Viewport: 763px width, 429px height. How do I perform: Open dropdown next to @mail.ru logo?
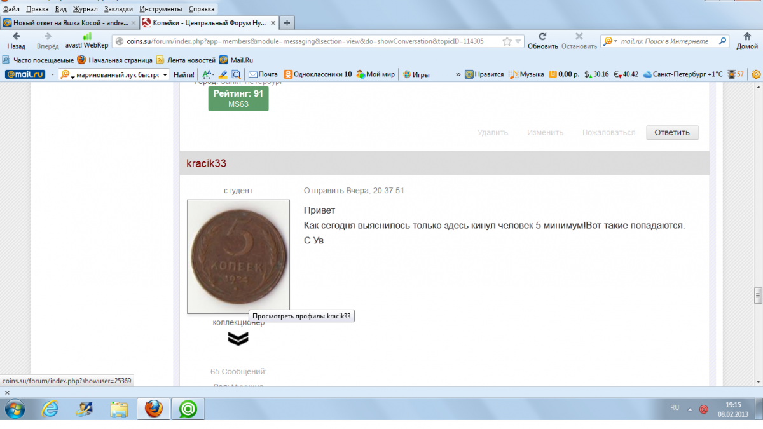click(53, 74)
